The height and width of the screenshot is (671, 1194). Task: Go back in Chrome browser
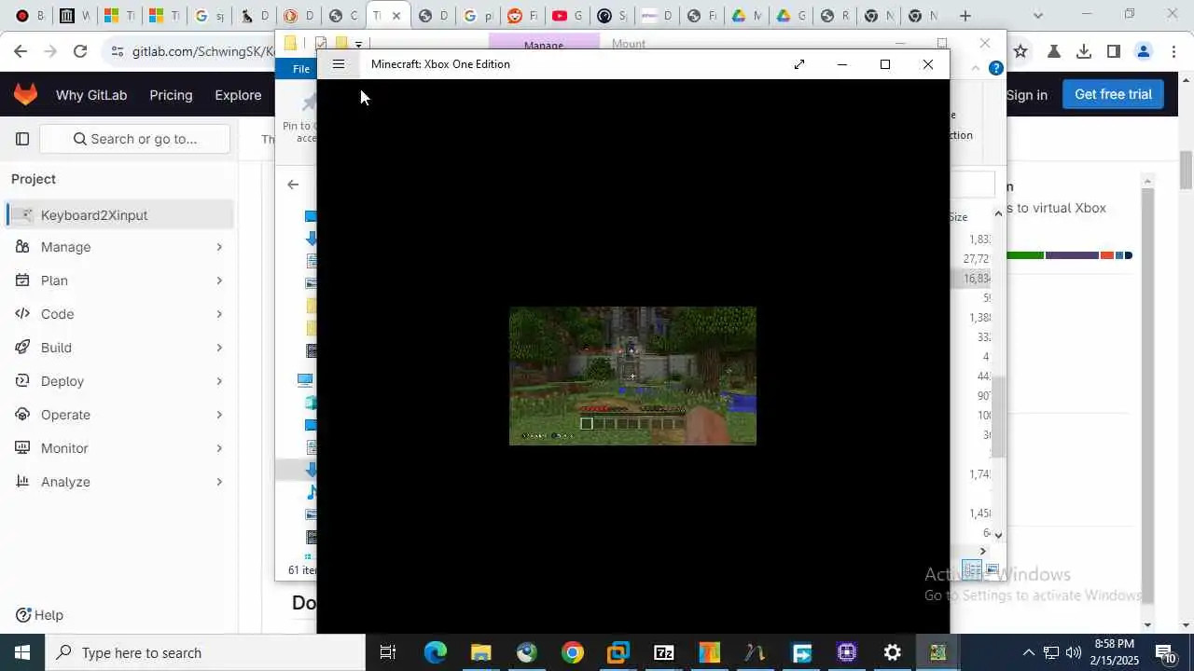[x=21, y=51]
